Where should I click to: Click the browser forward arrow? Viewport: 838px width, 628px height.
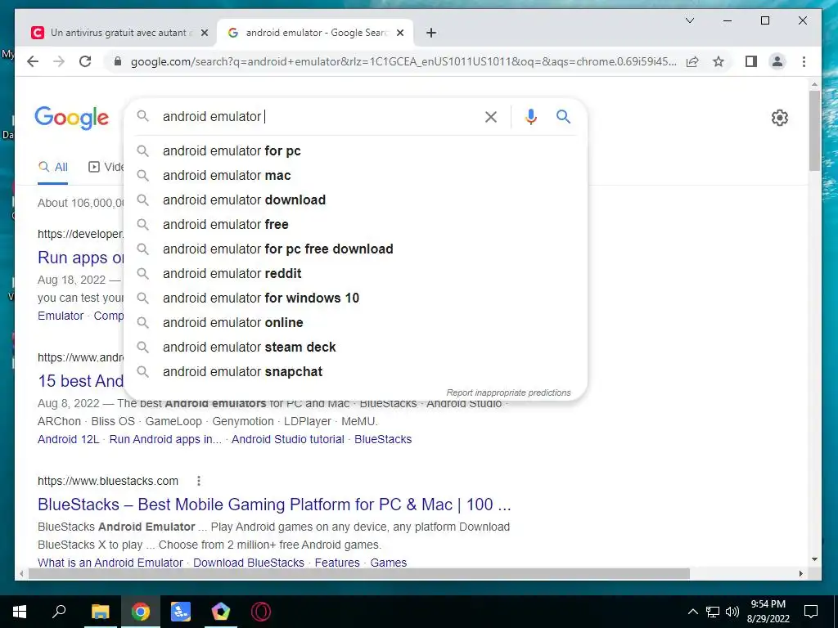[59, 61]
